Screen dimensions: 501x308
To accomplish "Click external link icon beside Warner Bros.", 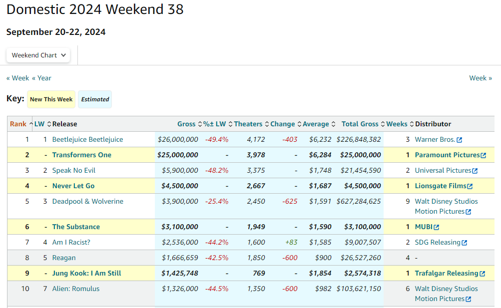I will [x=459, y=140].
